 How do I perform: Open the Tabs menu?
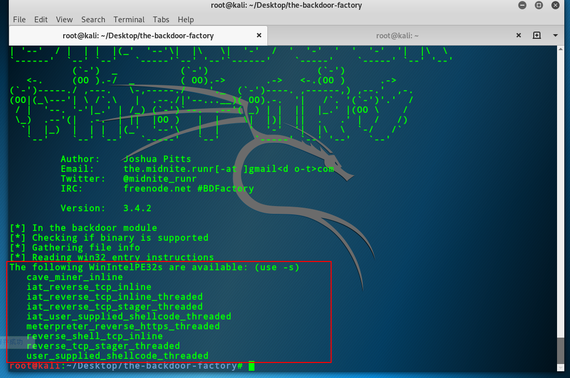(161, 20)
